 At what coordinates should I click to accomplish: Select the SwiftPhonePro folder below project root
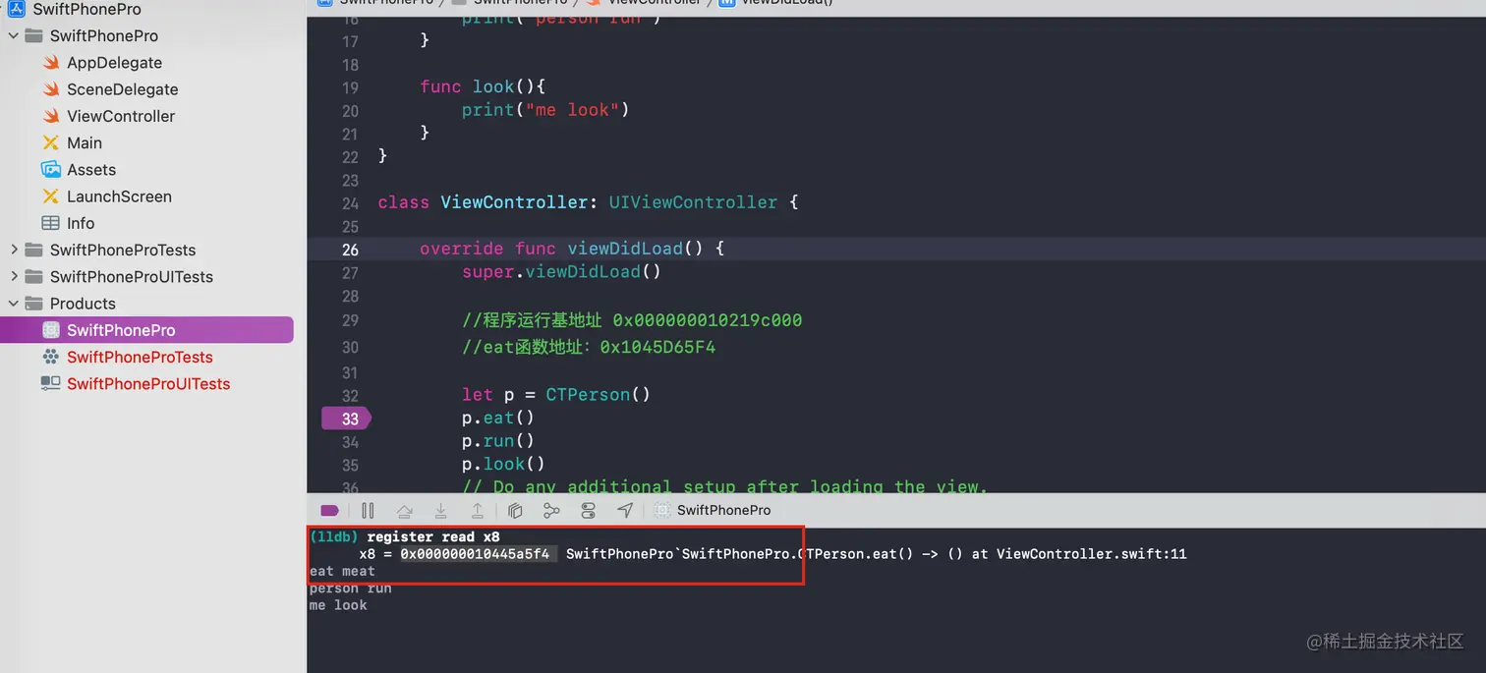[104, 35]
